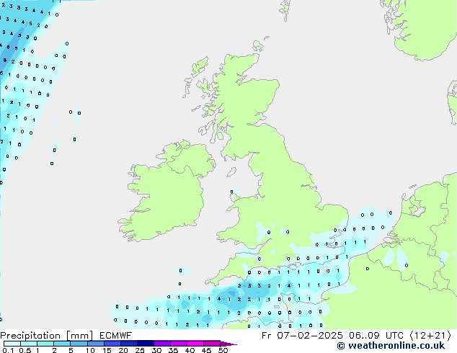This screenshot has width=457, height=353.
Task: Click the "Fr 07-02-2025" date text
Action: [302, 336]
